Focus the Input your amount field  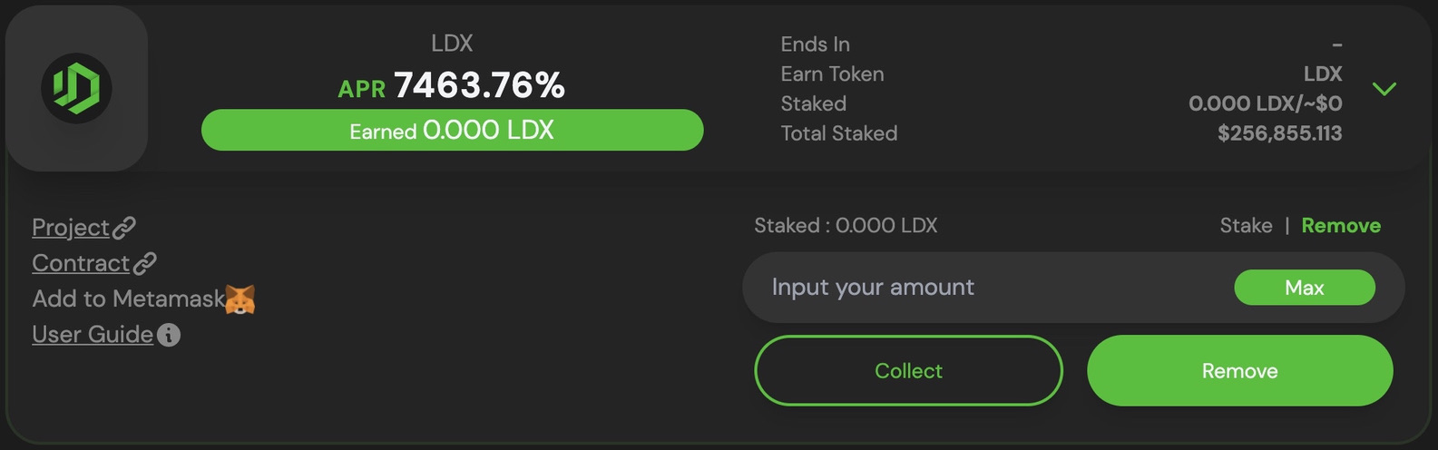pos(987,288)
